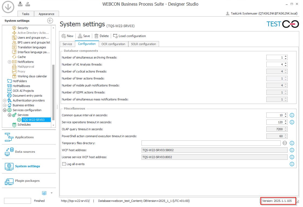Screen dimensions: 303x207
Task: Click the HotMailBoxes envelope icon
Action: pos(9,86)
